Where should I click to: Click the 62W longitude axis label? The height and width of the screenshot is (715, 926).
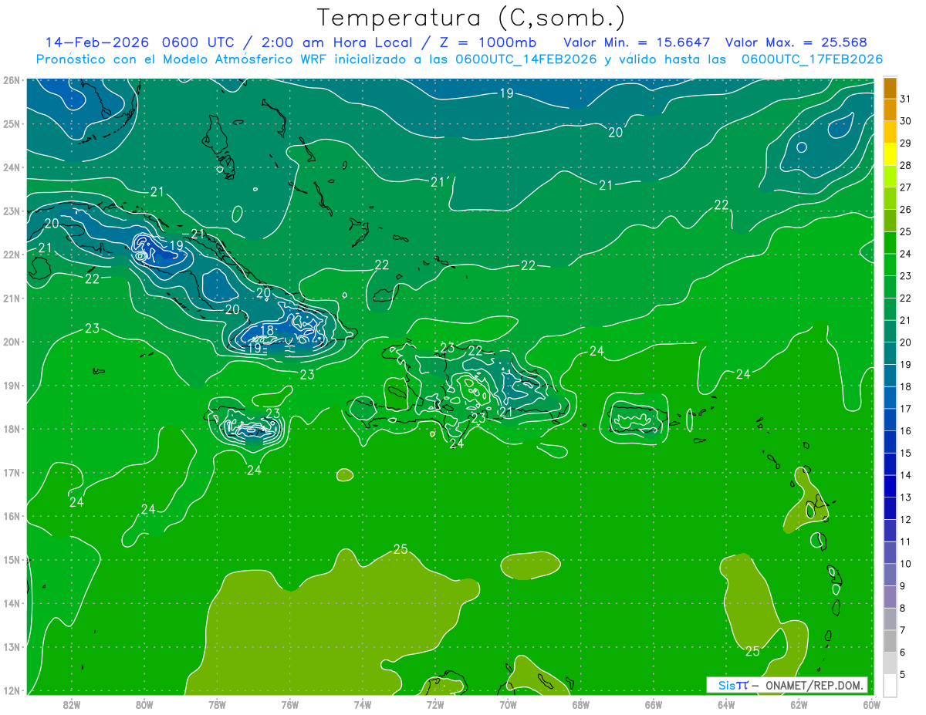click(x=799, y=704)
